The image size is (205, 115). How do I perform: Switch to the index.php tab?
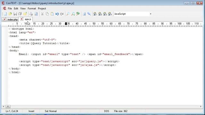[x=10, y=19]
